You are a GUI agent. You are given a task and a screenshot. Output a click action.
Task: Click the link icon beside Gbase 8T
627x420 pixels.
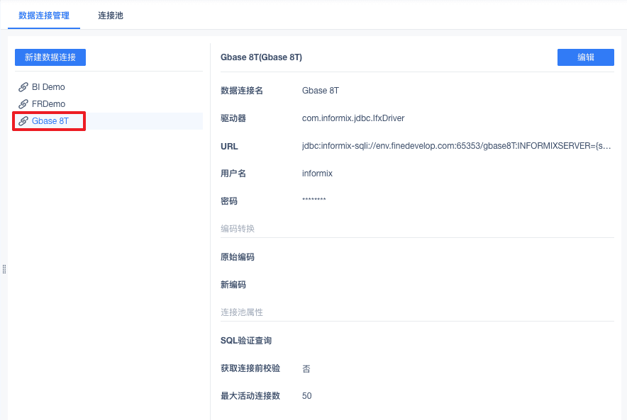23,121
